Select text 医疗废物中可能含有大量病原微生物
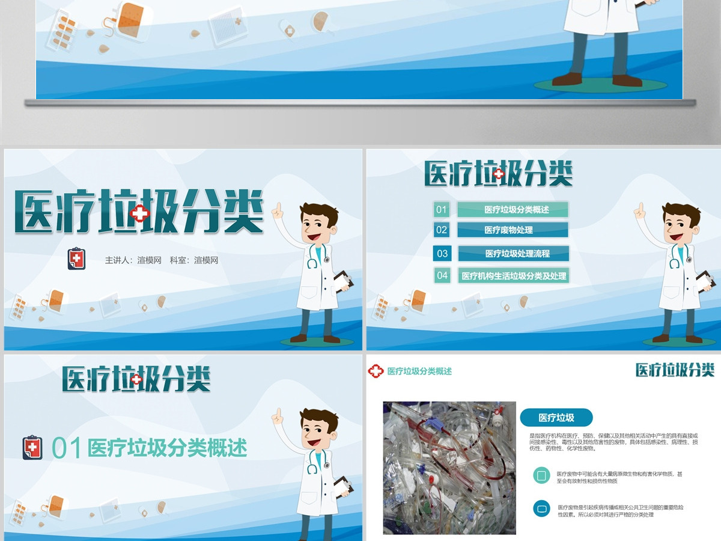 (619, 477)
